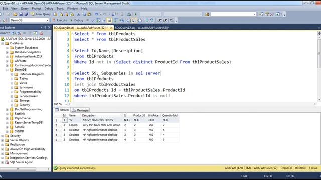
Task: Select Results to Text icon
Action: [x=129, y=20]
